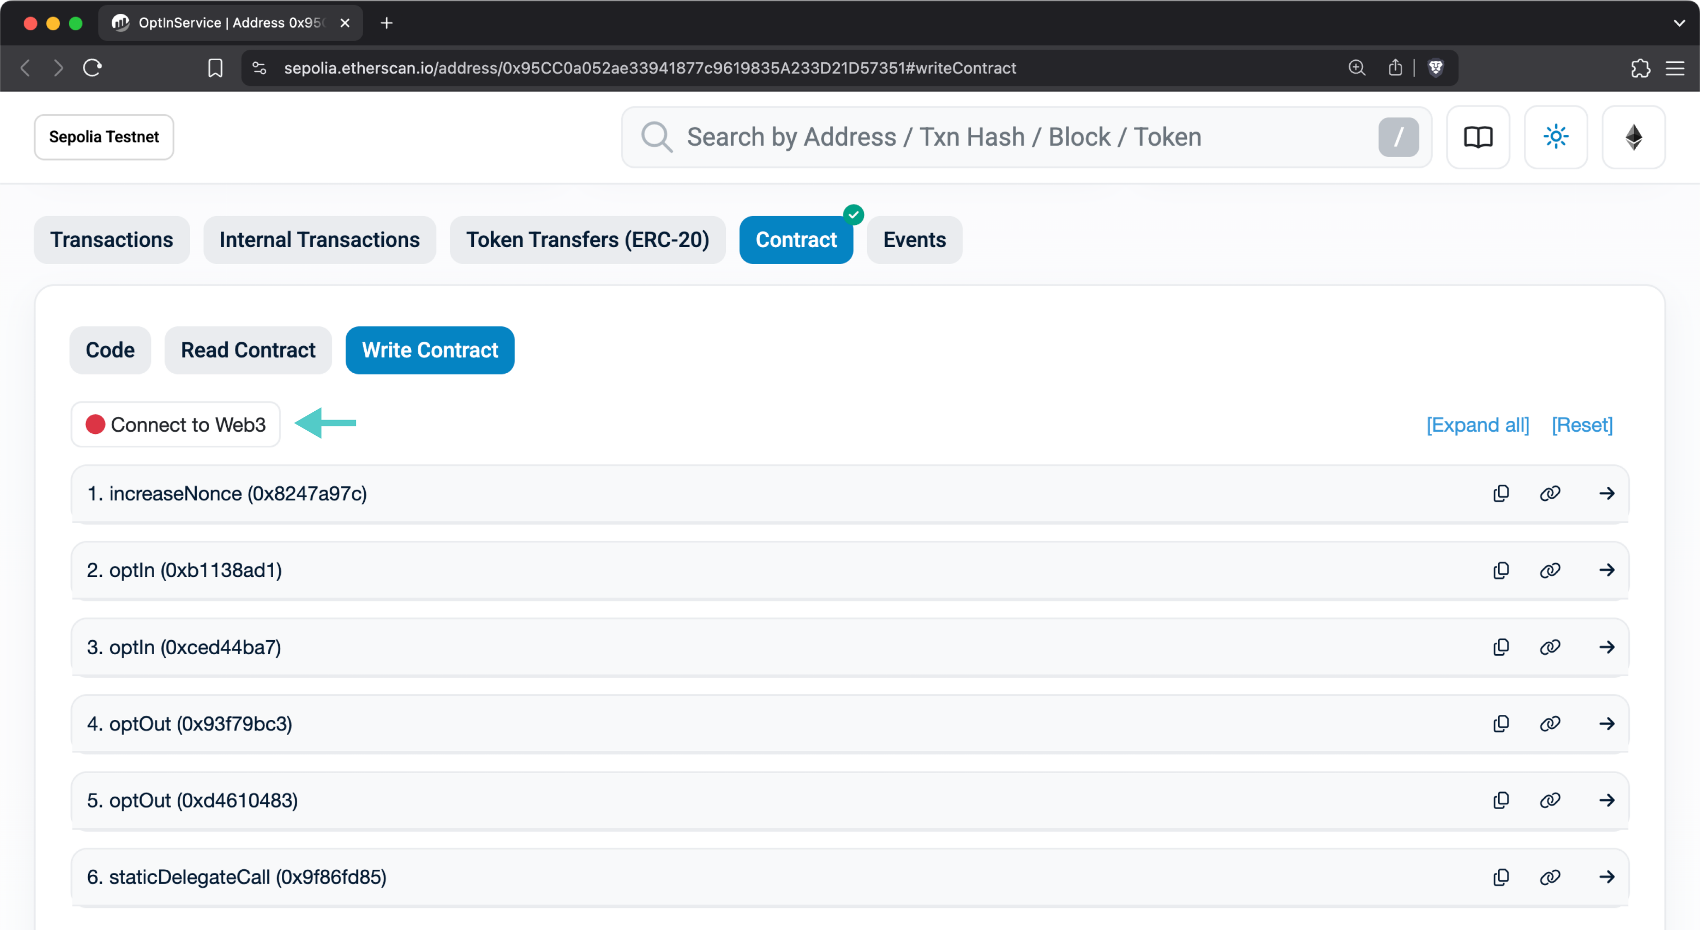Open the browser hamburger menu
The image size is (1700, 930).
pyautogui.click(x=1675, y=68)
